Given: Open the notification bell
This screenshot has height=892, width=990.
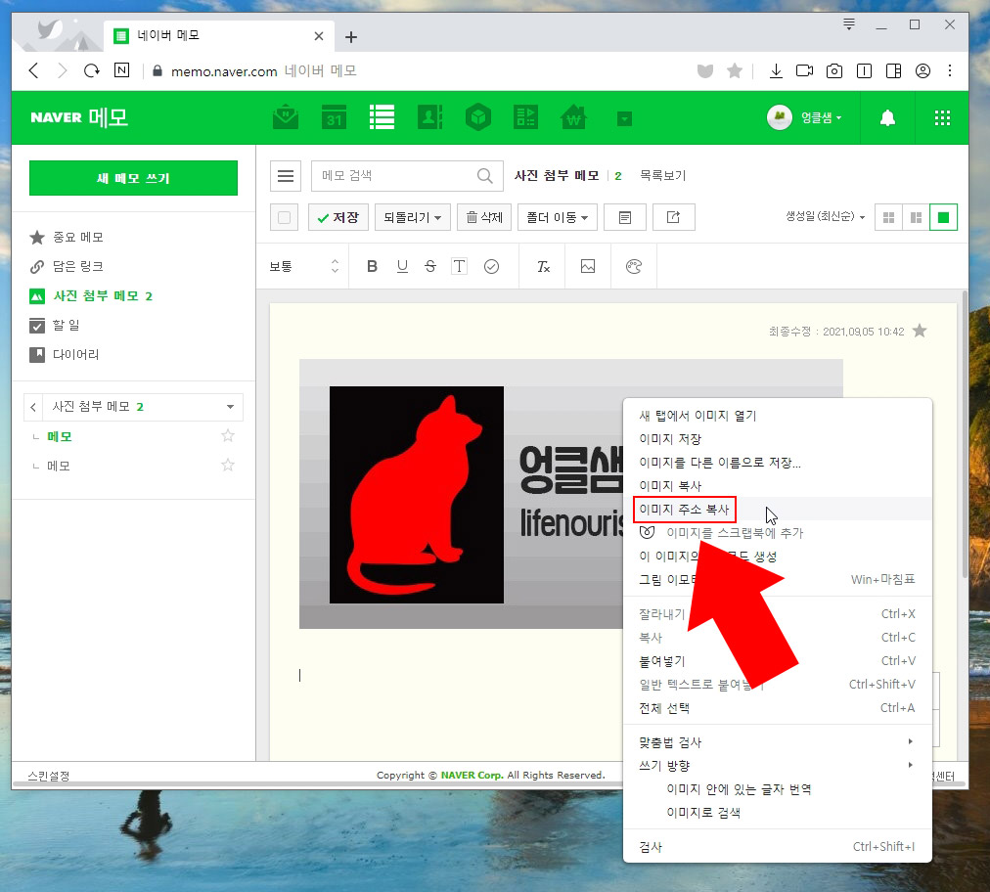Looking at the screenshot, I should pos(887,117).
